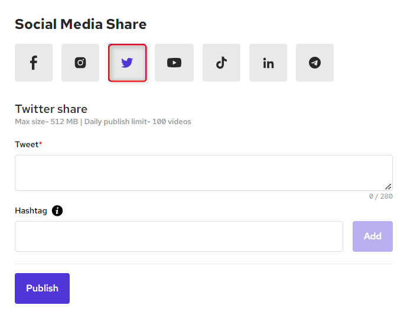The image size is (407, 331).
Task: Click the Max size 512 MB text
Action: coord(46,122)
